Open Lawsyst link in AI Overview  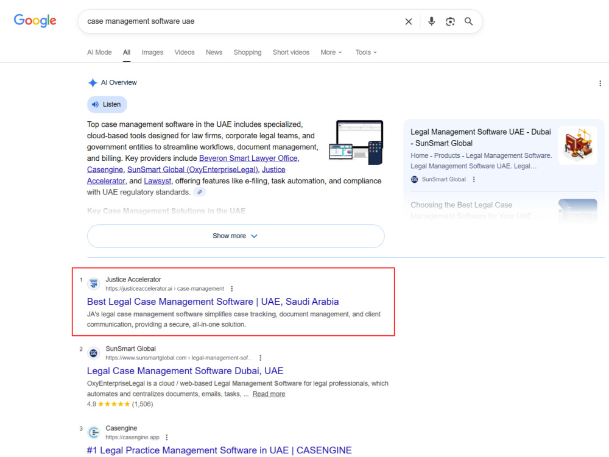click(157, 181)
